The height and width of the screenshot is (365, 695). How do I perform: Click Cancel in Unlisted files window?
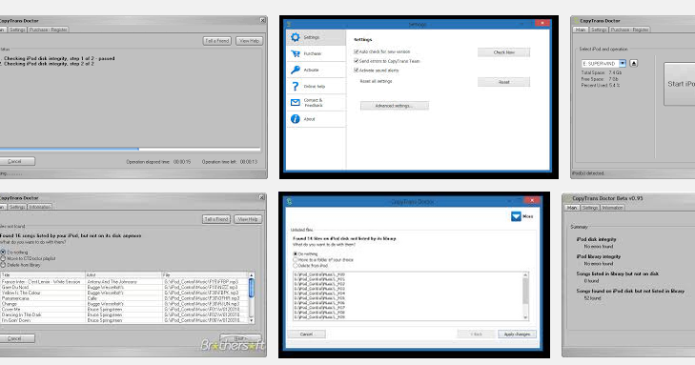pos(306,334)
